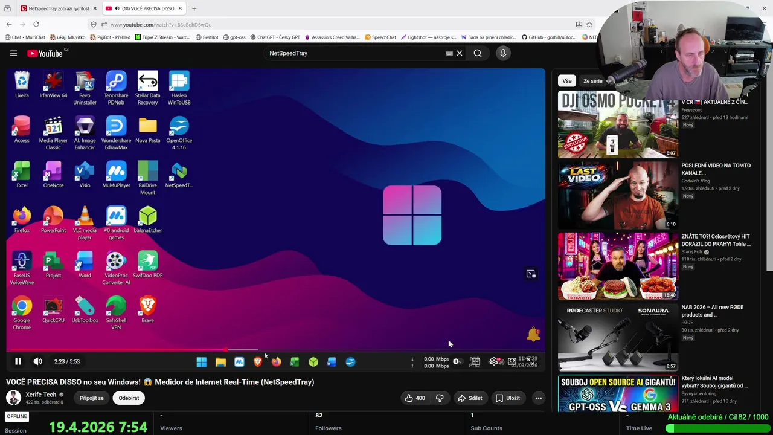This screenshot has height=435, width=773.
Task: Click Windows Start button in video taskbar
Action: point(201,362)
